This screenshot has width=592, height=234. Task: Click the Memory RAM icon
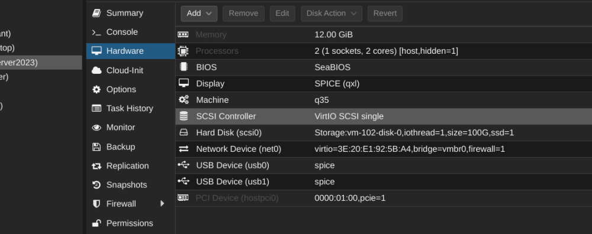183,35
